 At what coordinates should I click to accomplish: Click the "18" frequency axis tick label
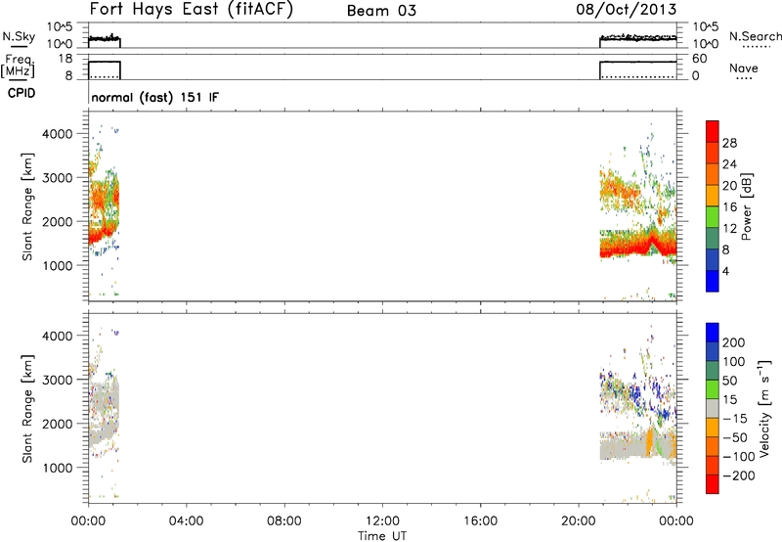tap(65, 59)
